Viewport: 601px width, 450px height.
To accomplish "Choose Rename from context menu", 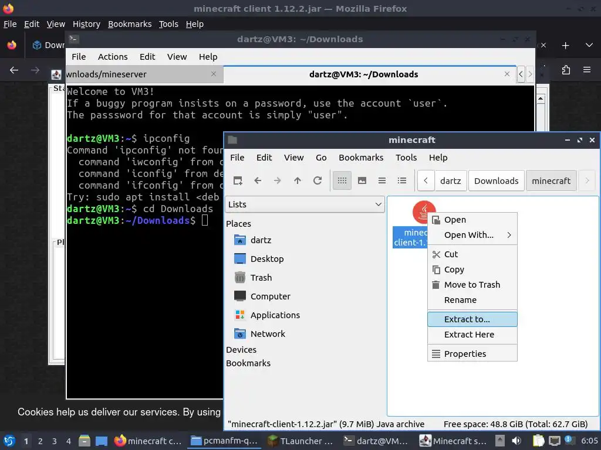I will pos(472,300).
